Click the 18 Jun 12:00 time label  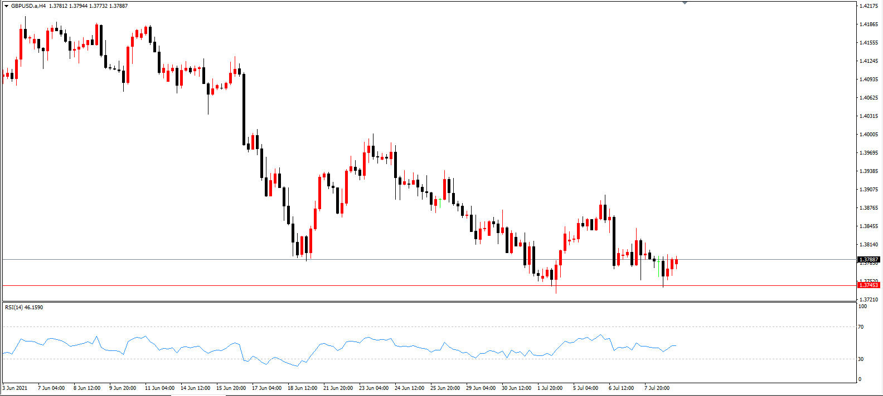tap(302, 388)
